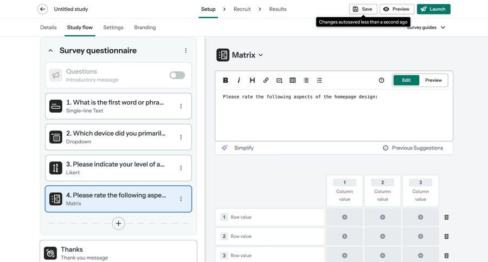Image resolution: width=488 pixels, height=262 pixels.
Task: Insert a table using the table icon
Action: [x=293, y=80]
